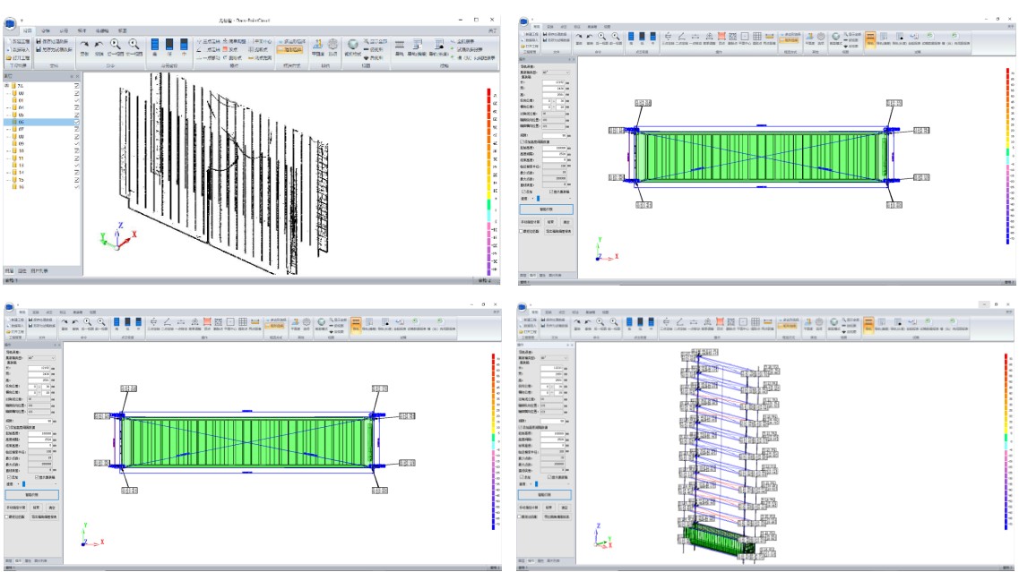The height and width of the screenshot is (572, 1019).
Task: Open the top combo box in the 3D rack window's parameter panel
Action: click(x=553, y=358)
